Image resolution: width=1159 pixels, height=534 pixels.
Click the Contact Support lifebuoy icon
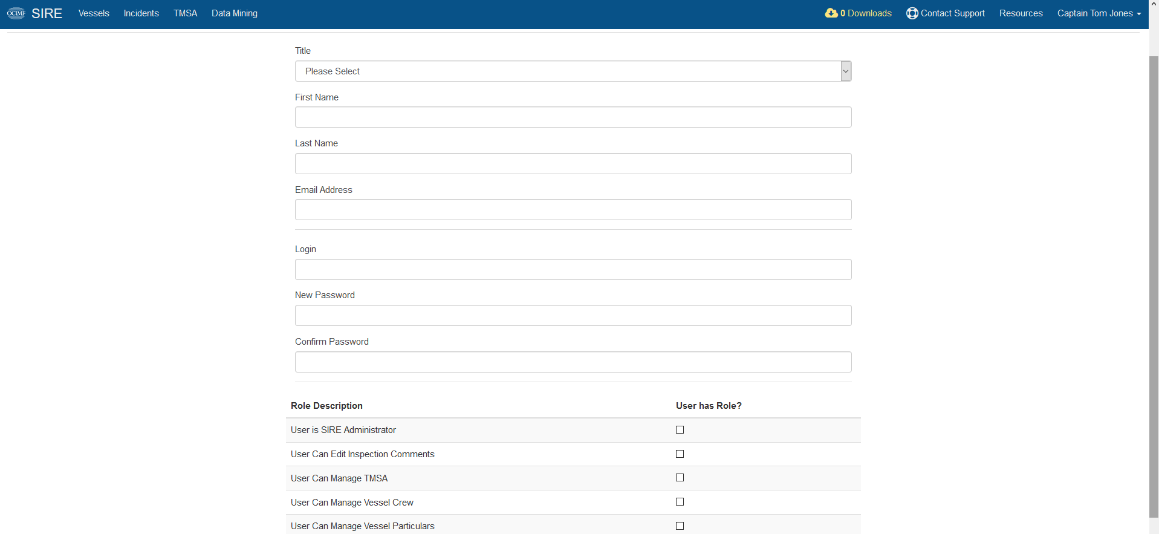pyautogui.click(x=912, y=13)
